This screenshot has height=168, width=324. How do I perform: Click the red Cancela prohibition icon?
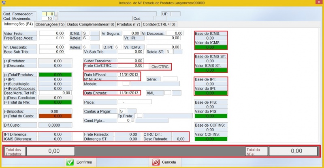[156, 162]
